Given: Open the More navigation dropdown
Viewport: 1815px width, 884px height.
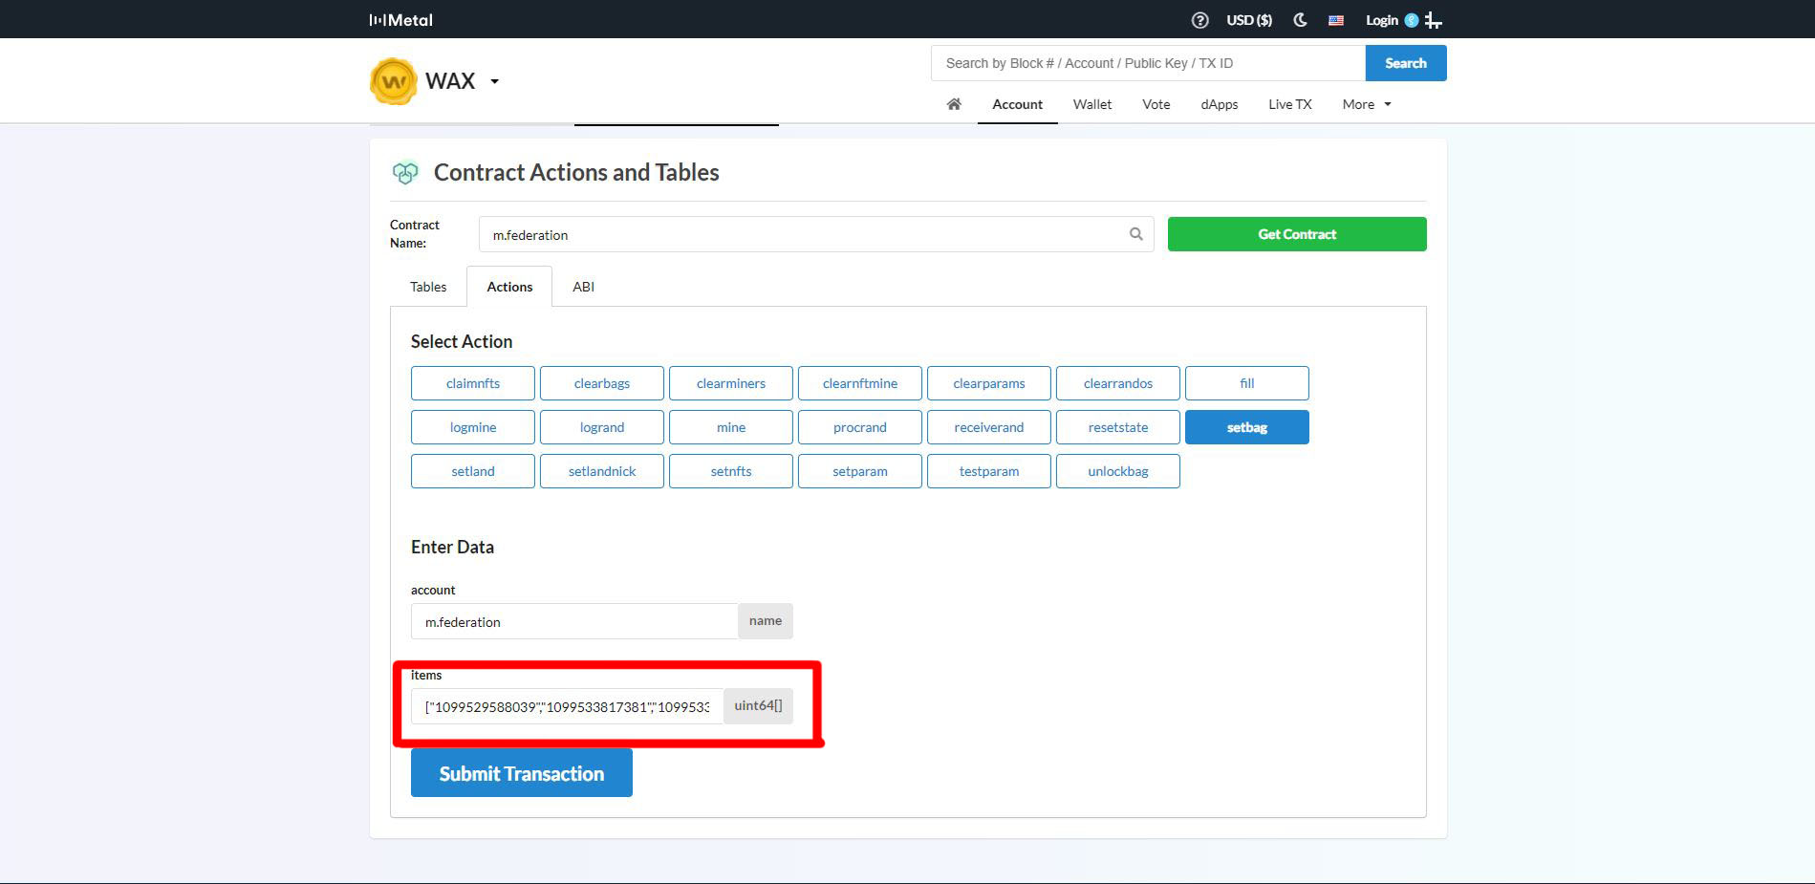Looking at the screenshot, I should coord(1366,104).
